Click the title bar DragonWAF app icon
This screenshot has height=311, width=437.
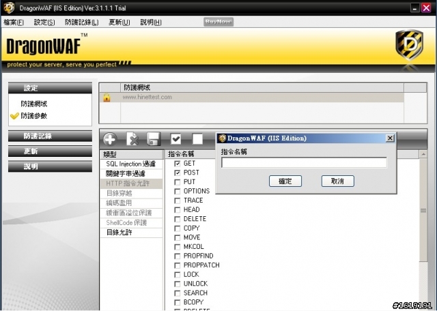tap(9, 8)
